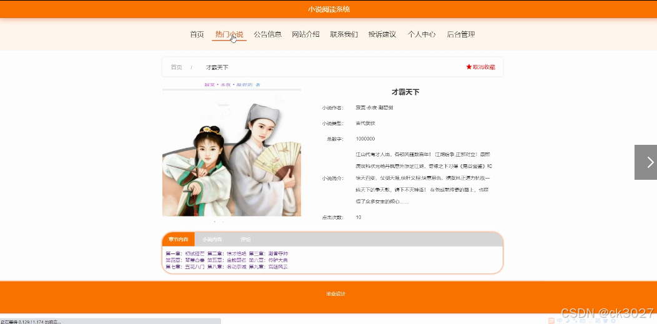Click the 才霸天下 novel title heading
657x324 pixels.
pos(405,92)
